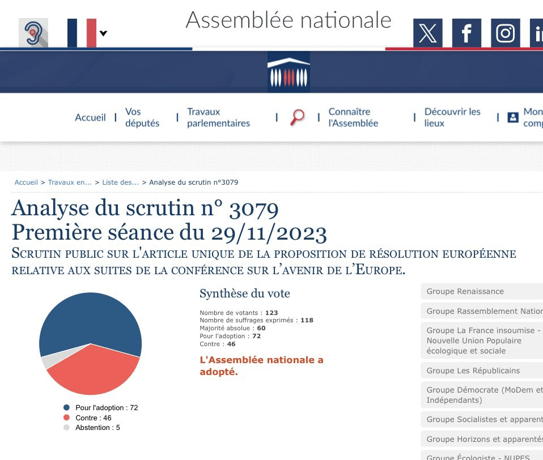Screen dimensions: 543x460
Task: Click the magnifying glass search icon
Action: point(297,117)
